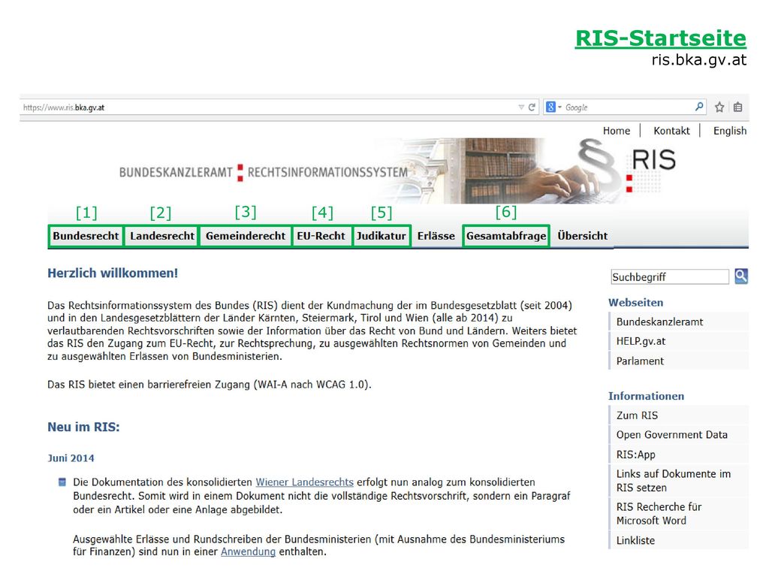Open the Bundesrecht tab

pyautogui.click(x=86, y=236)
